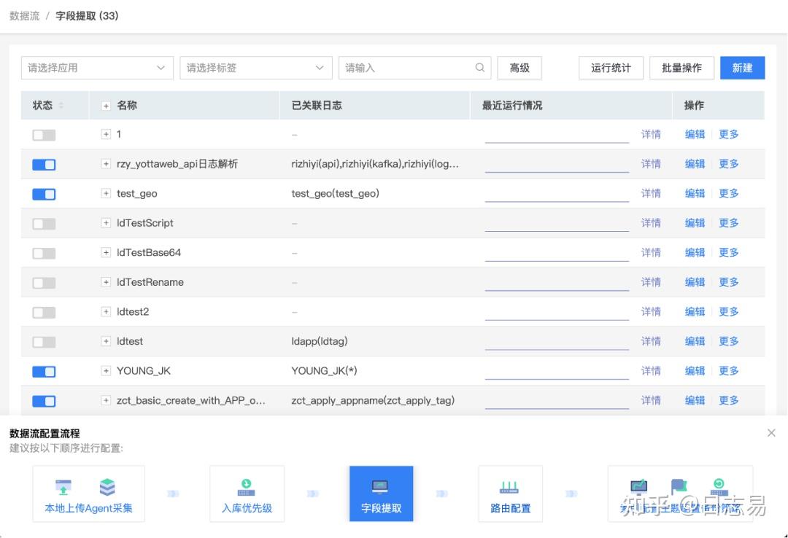
Task: Disable the toggle for test_geo
Action: tap(44, 193)
